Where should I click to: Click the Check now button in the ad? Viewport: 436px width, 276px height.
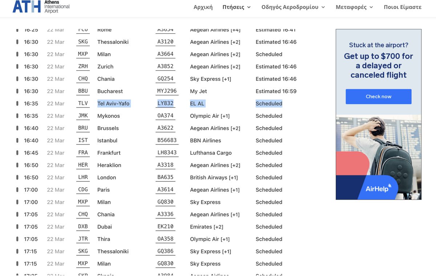(x=379, y=97)
